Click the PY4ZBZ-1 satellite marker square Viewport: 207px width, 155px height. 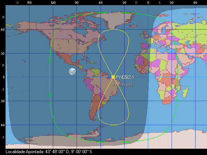[113, 77]
